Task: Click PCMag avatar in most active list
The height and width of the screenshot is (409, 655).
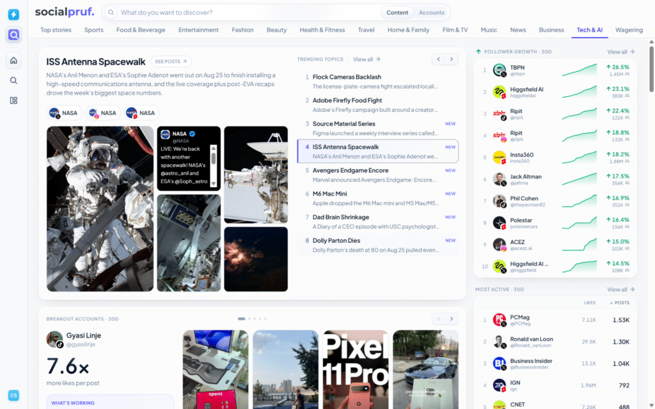Action: [499, 320]
